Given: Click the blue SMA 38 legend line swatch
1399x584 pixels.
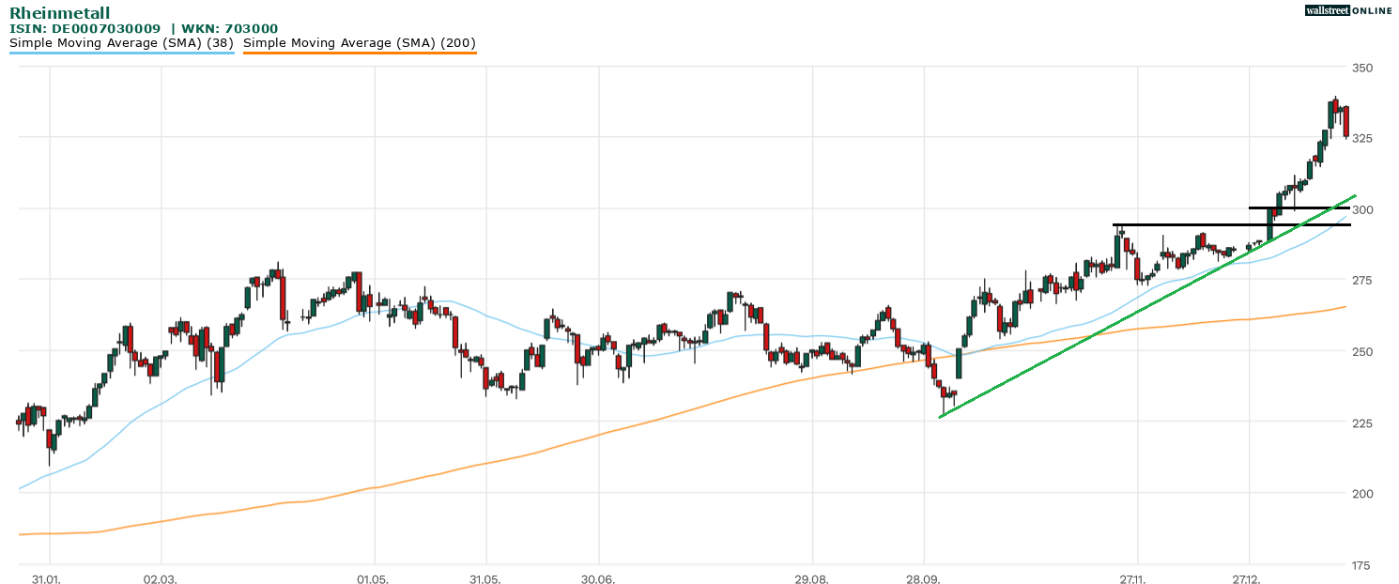Looking at the screenshot, I should tap(121, 53).
